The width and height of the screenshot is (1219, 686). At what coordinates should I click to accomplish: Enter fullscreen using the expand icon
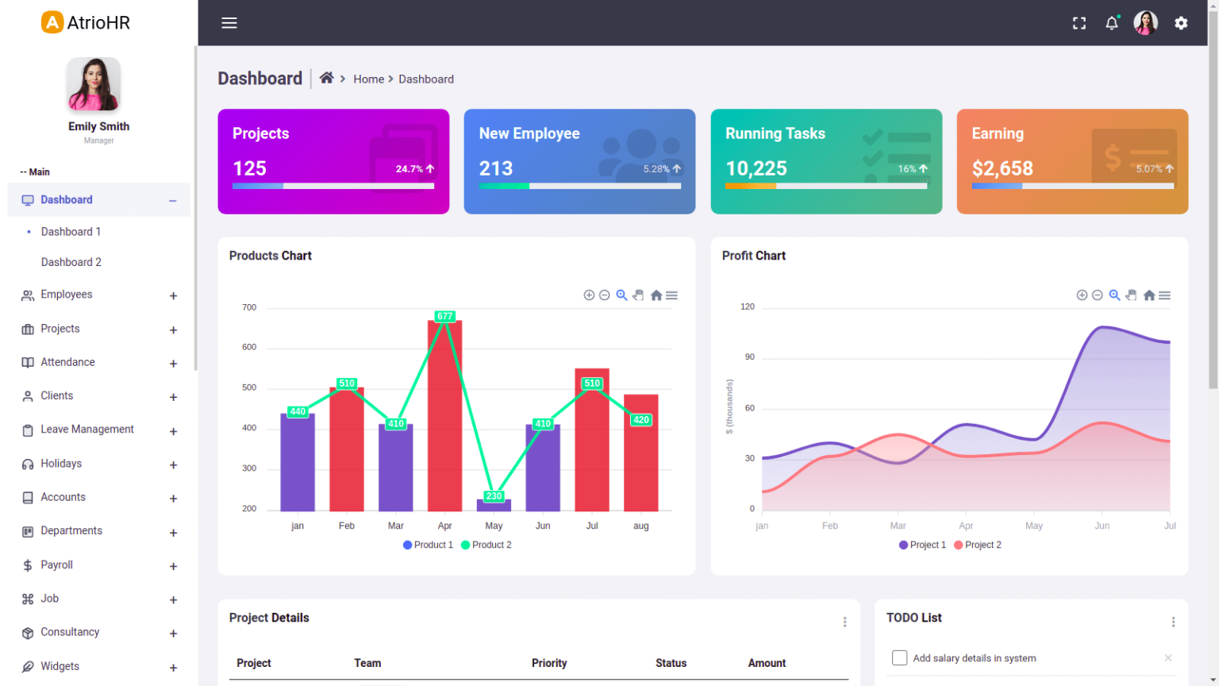(1079, 22)
